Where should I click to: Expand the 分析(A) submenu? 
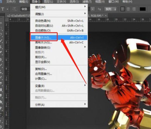(x=59, y=105)
